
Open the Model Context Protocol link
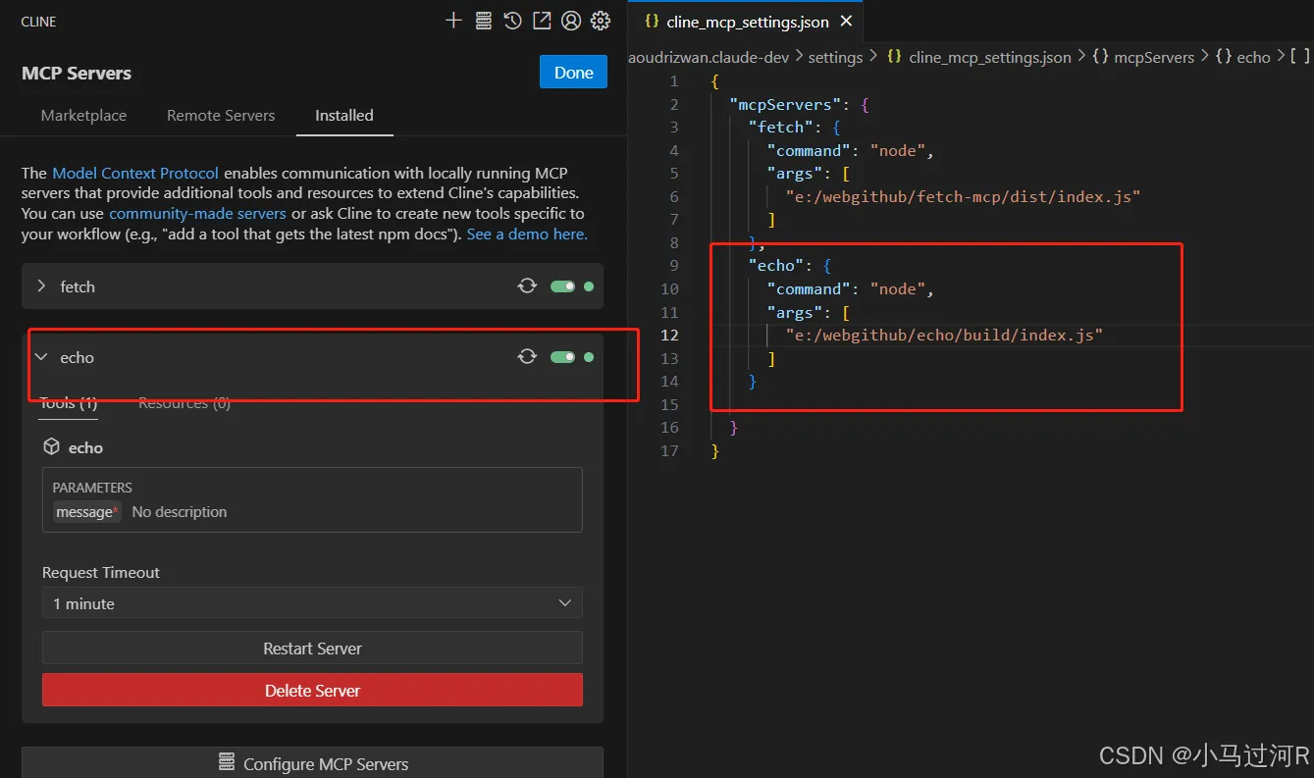point(135,173)
